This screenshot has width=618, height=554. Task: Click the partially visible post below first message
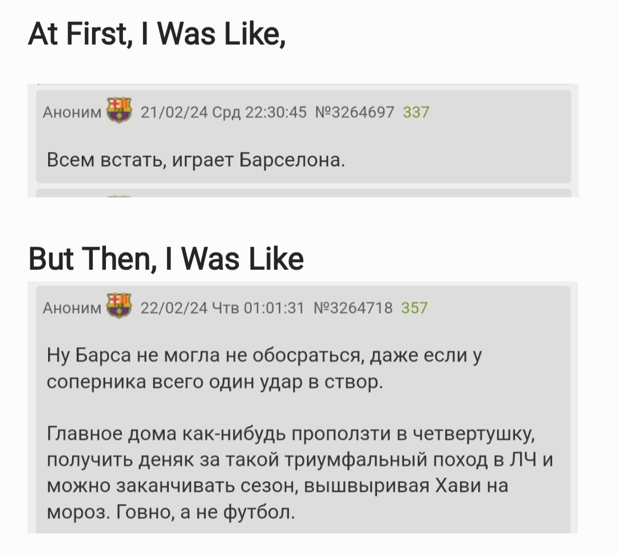pyautogui.click(x=303, y=193)
